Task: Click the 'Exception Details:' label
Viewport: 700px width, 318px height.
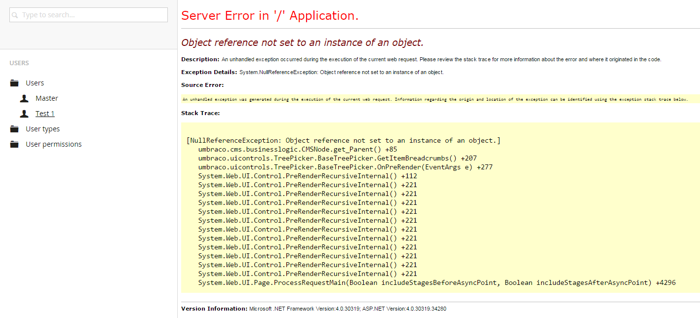Action: (x=209, y=72)
